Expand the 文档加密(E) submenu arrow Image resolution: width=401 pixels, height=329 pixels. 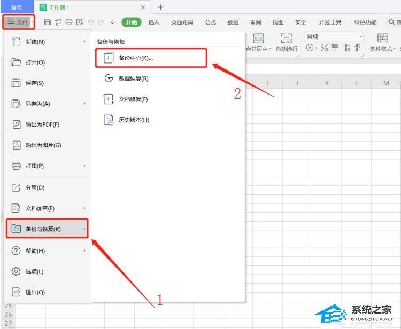[84, 208]
